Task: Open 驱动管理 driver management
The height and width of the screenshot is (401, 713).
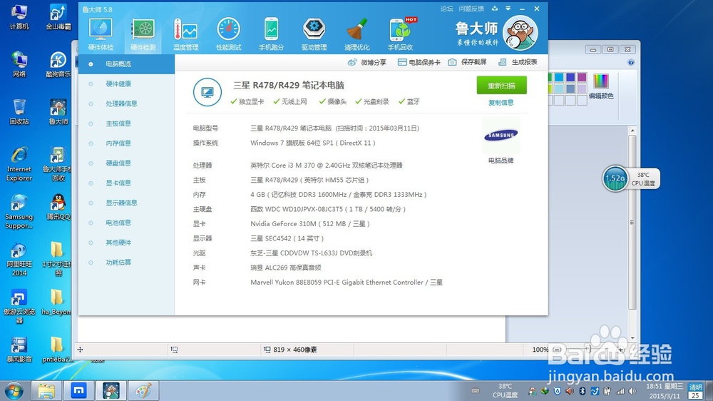Action: pyautogui.click(x=314, y=34)
